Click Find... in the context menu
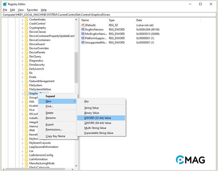218x171 pixels. click(58, 106)
